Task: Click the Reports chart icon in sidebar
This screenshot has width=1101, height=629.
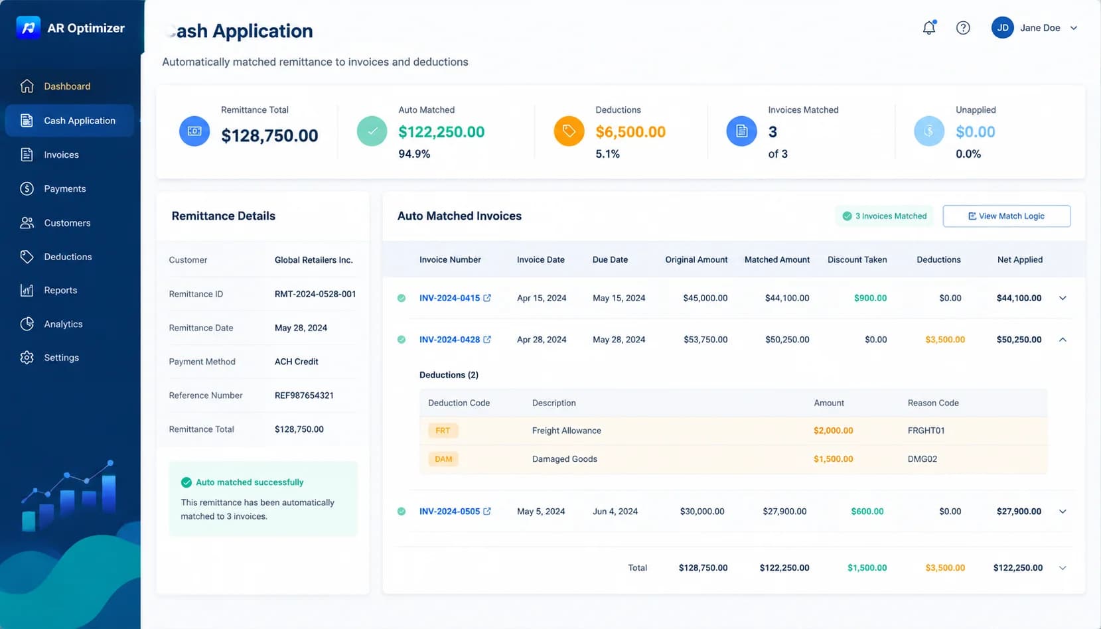Action: [x=27, y=290]
